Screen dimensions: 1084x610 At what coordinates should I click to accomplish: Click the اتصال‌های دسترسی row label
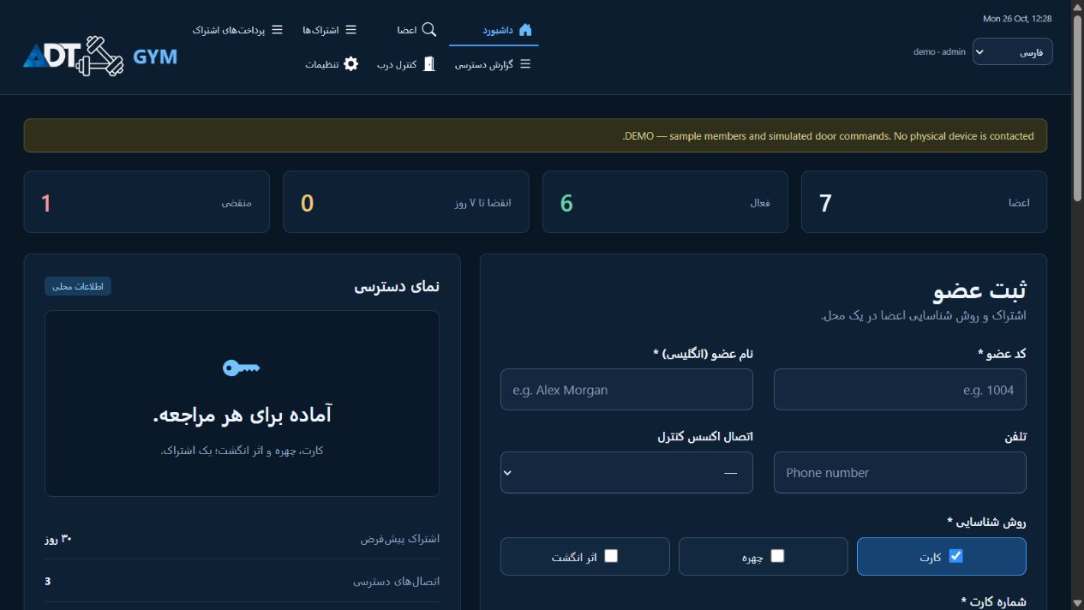pyautogui.click(x=397, y=582)
